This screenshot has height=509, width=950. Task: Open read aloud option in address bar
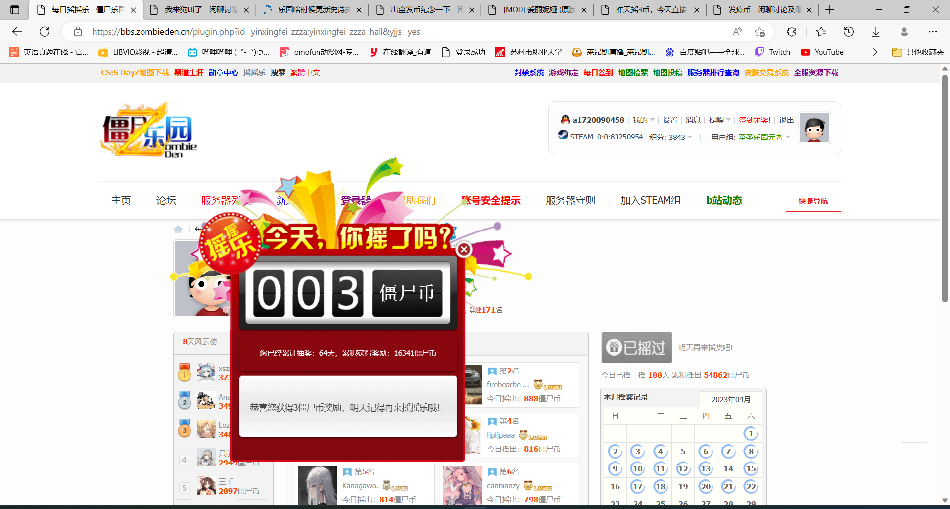[737, 32]
